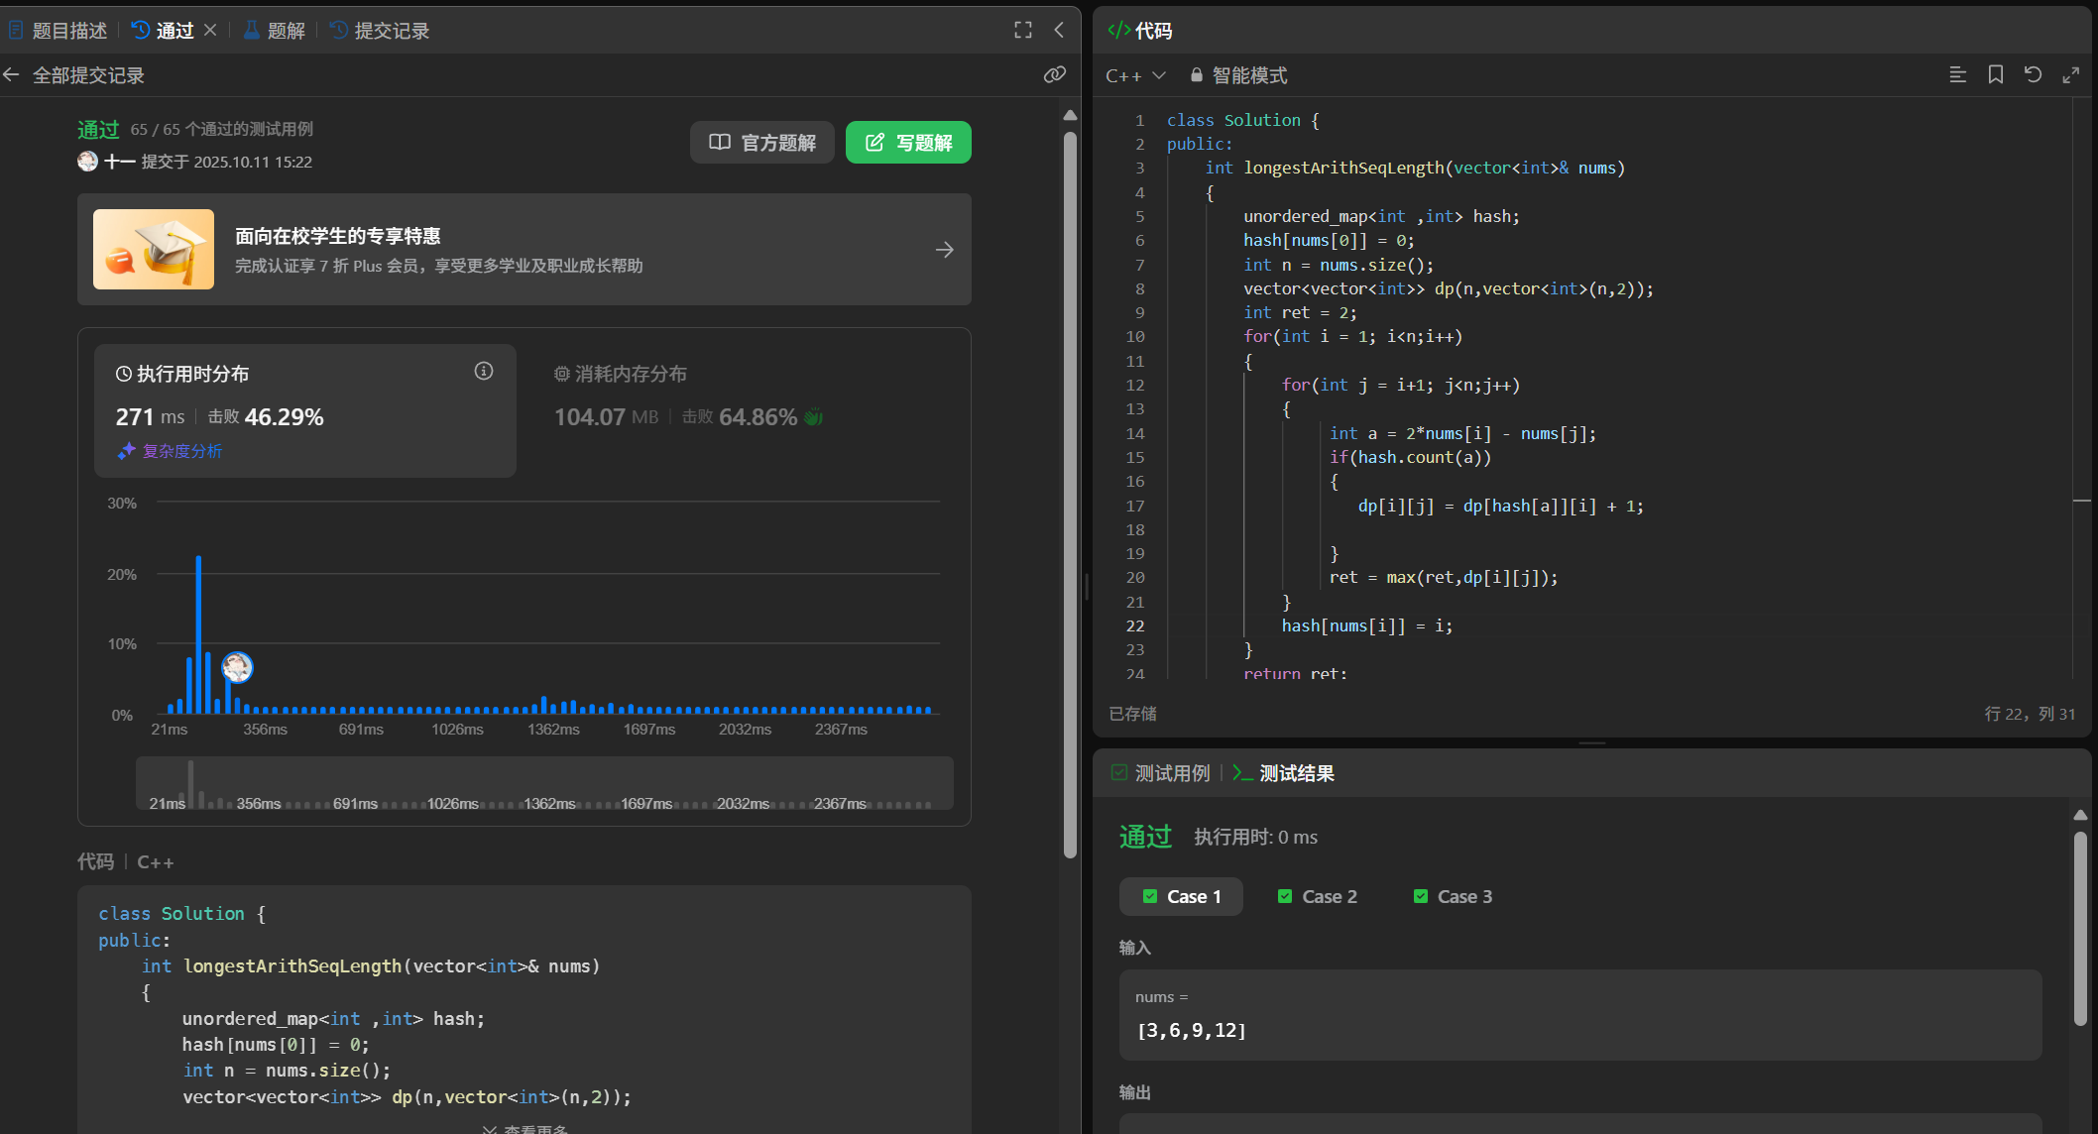This screenshot has width=2098, height=1134.
Task: Click the format code icon in editor toolbar
Action: click(1957, 74)
